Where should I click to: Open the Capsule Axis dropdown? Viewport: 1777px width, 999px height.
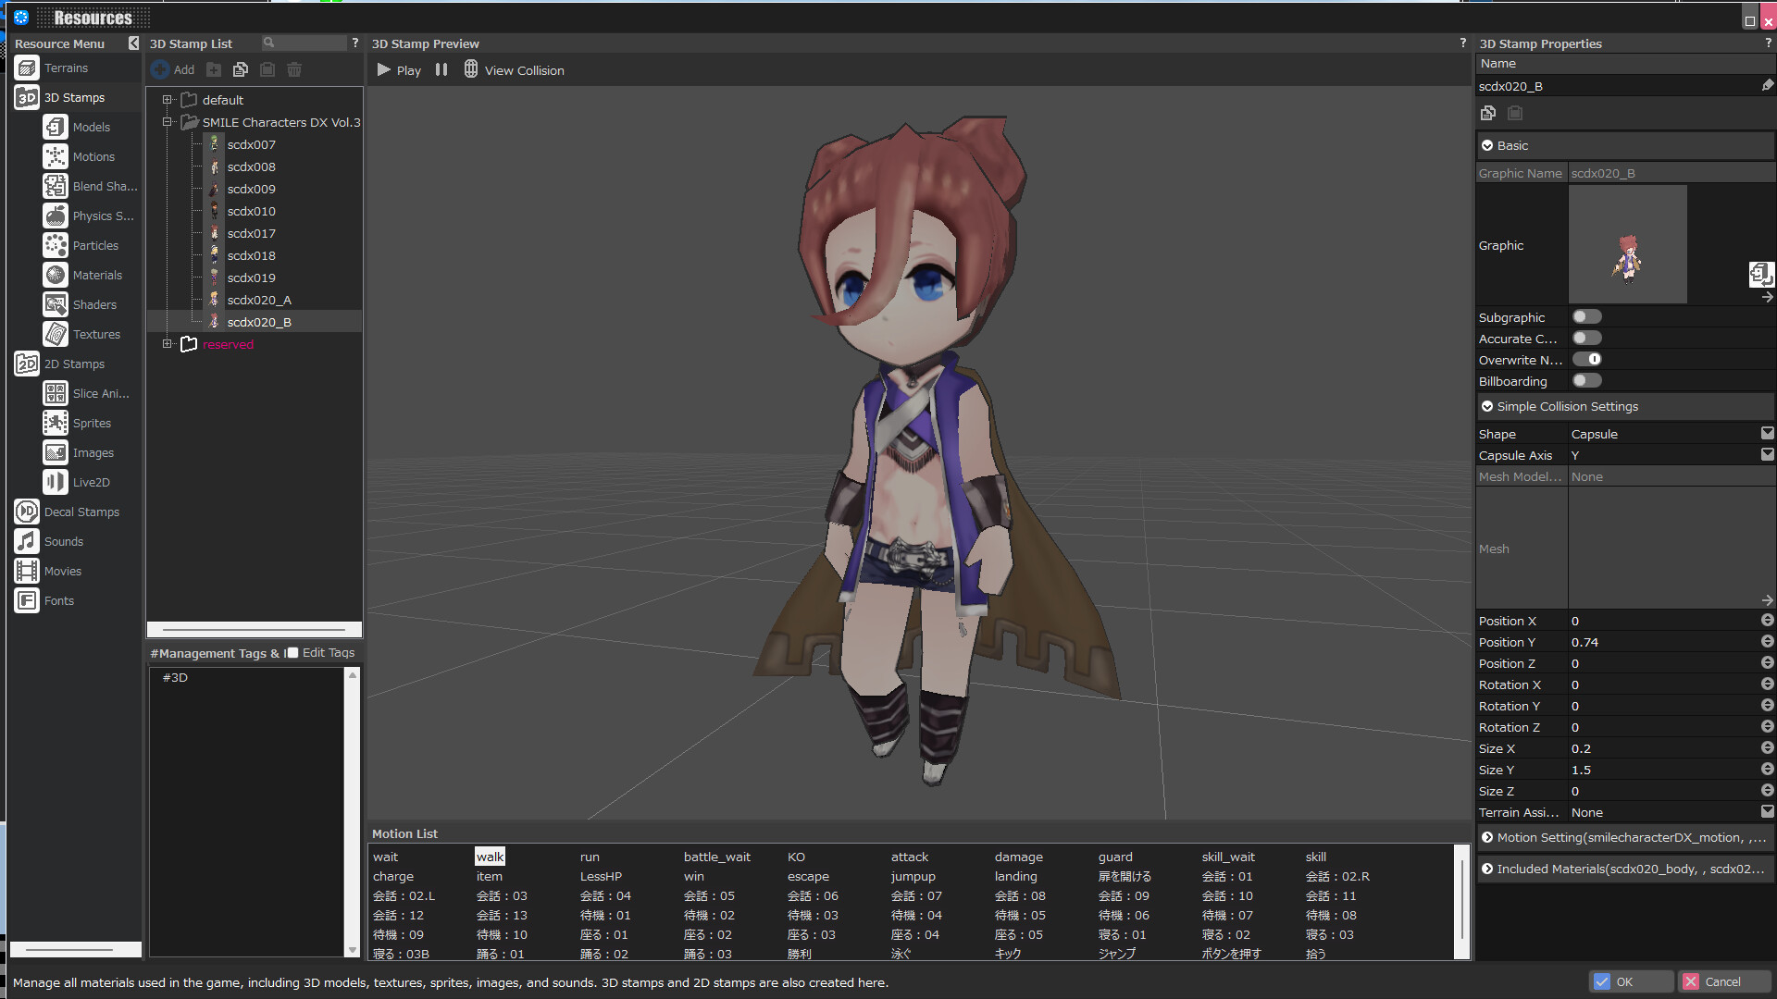pos(1767,455)
